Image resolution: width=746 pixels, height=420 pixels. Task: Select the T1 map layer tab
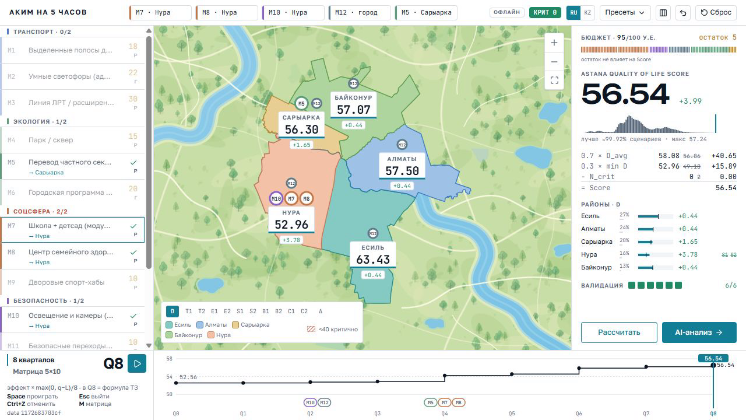189,311
